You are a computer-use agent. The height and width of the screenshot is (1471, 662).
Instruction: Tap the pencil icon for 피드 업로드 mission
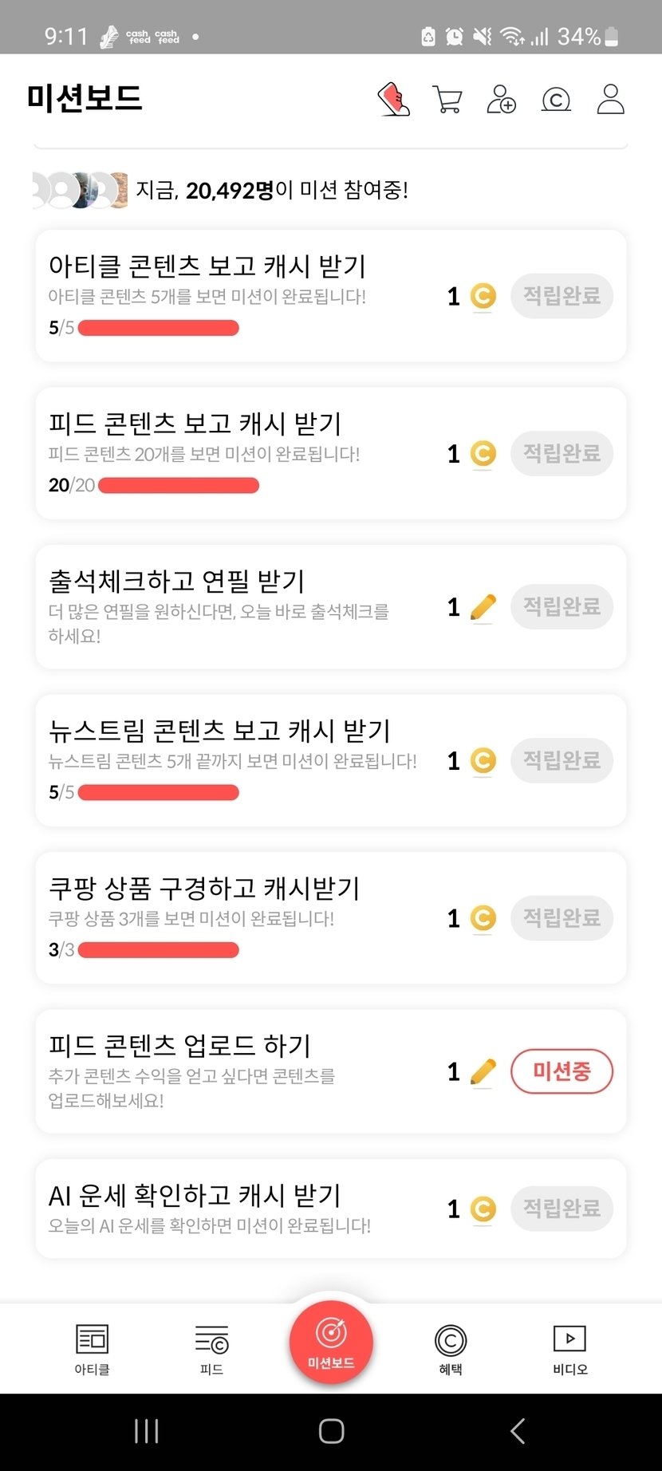click(x=483, y=1072)
